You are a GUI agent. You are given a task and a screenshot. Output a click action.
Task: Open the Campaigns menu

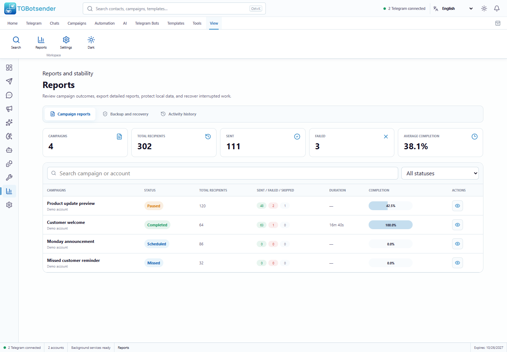tap(77, 23)
